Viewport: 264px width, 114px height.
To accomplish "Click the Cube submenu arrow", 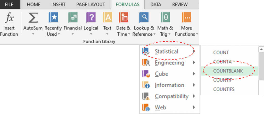I will pos(194,74).
